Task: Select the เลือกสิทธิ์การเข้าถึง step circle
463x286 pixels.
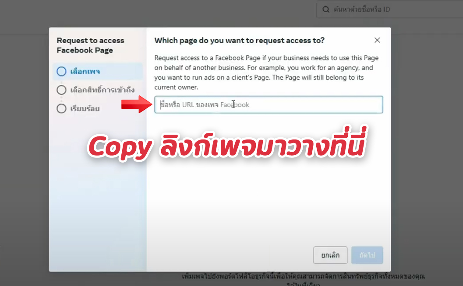Action: 61,90
